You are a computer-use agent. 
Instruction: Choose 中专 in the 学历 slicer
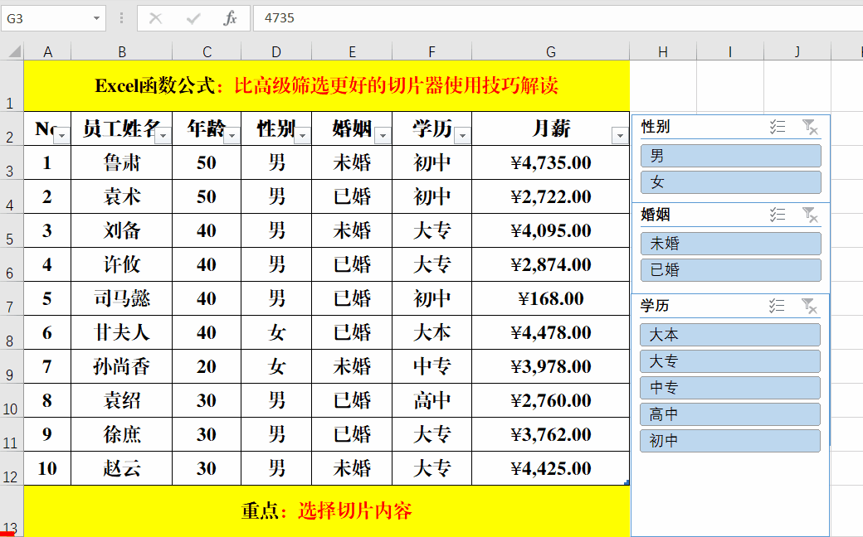point(729,388)
